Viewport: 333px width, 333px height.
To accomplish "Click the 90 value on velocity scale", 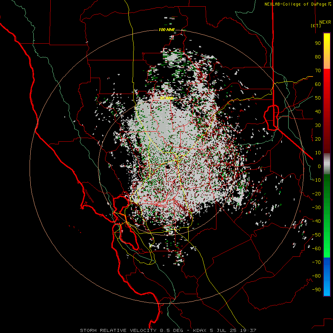I will [x=318, y=43].
